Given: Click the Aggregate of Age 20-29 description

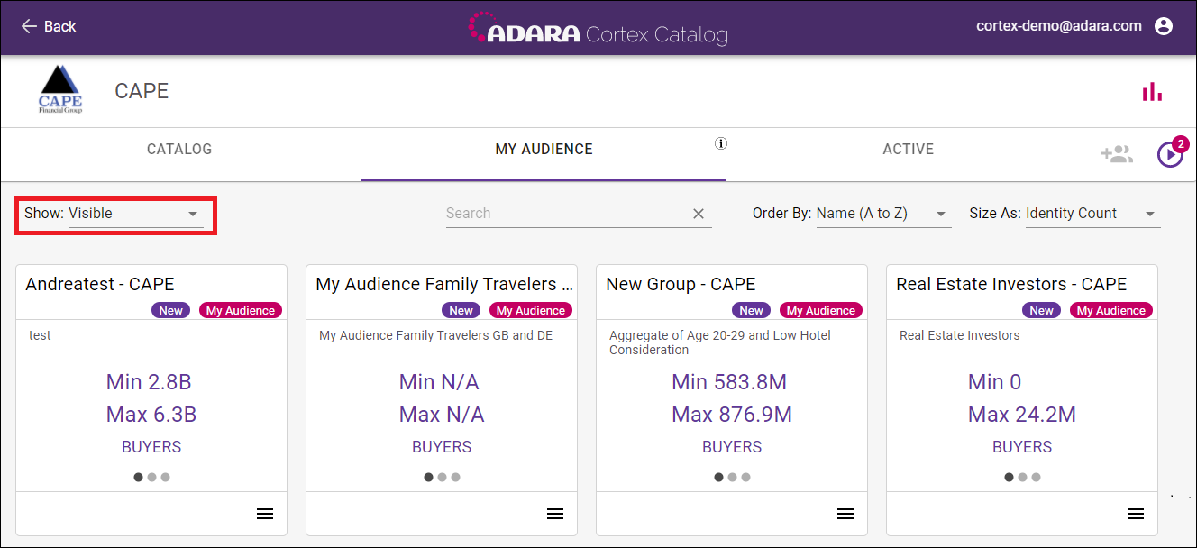Looking at the screenshot, I should click(720, 342).
